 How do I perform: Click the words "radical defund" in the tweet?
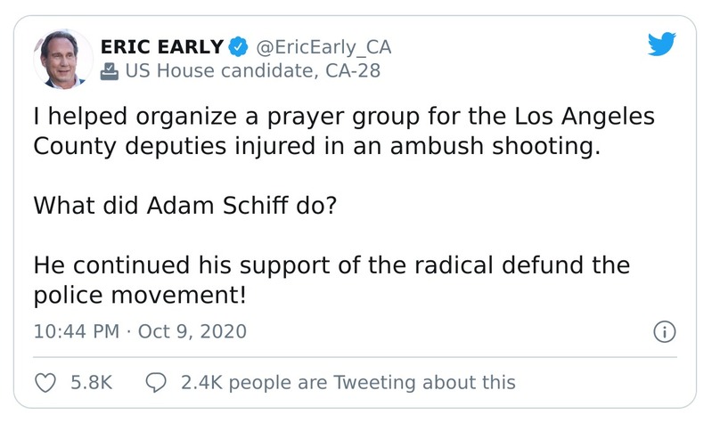pyautogui.click(x=528, y=265)
